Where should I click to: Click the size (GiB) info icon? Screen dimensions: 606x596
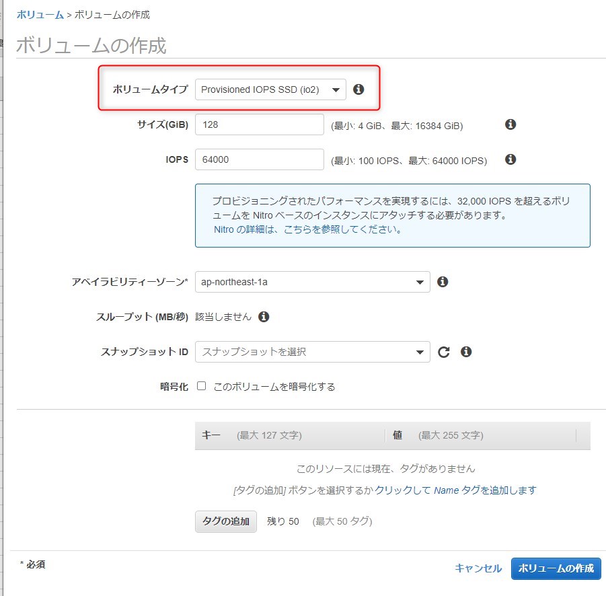click(510, 124)
